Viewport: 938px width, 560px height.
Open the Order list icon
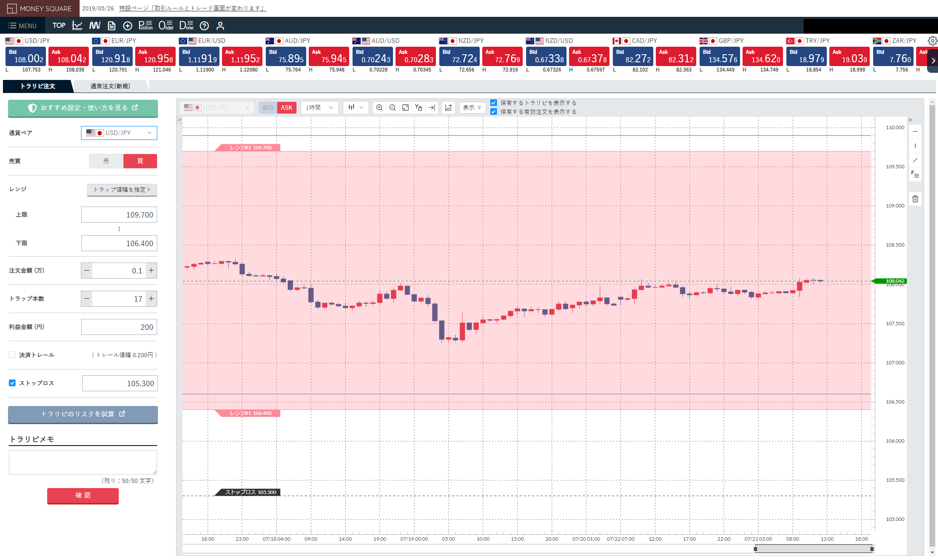(x=166, y=26)
